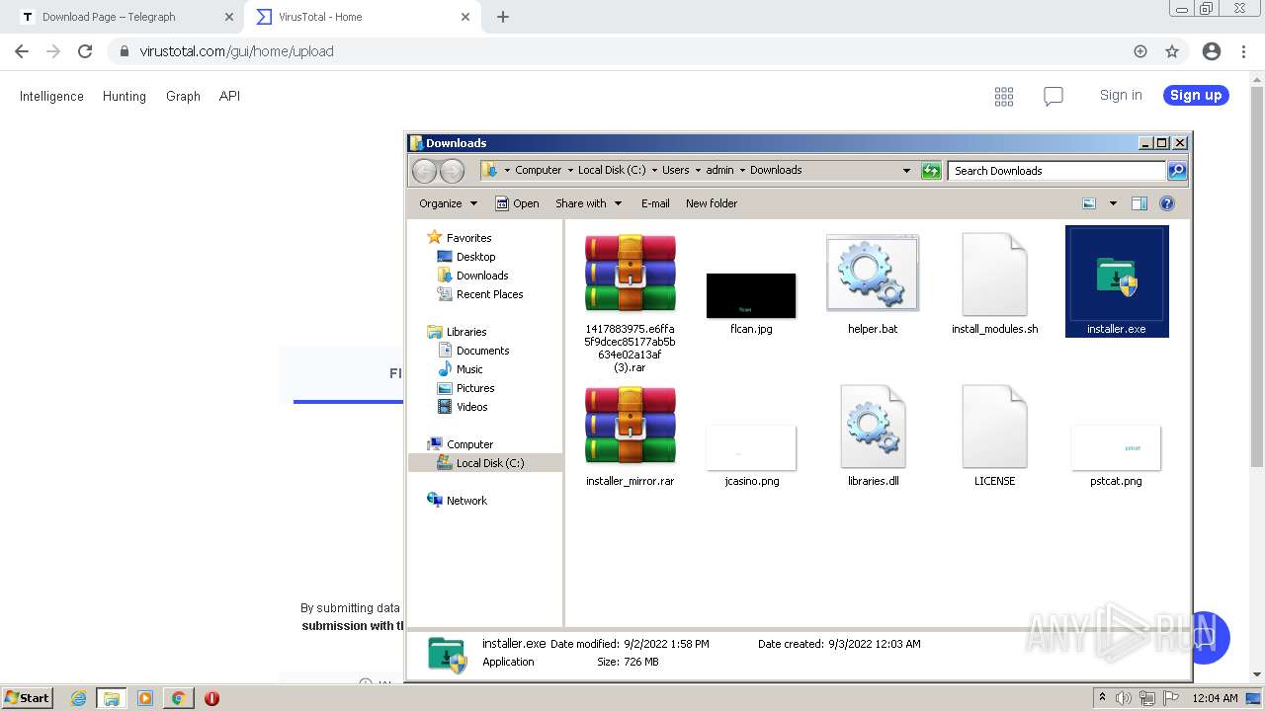Click Local Disk (C:) in the breadcrumb

pos(612,170)
